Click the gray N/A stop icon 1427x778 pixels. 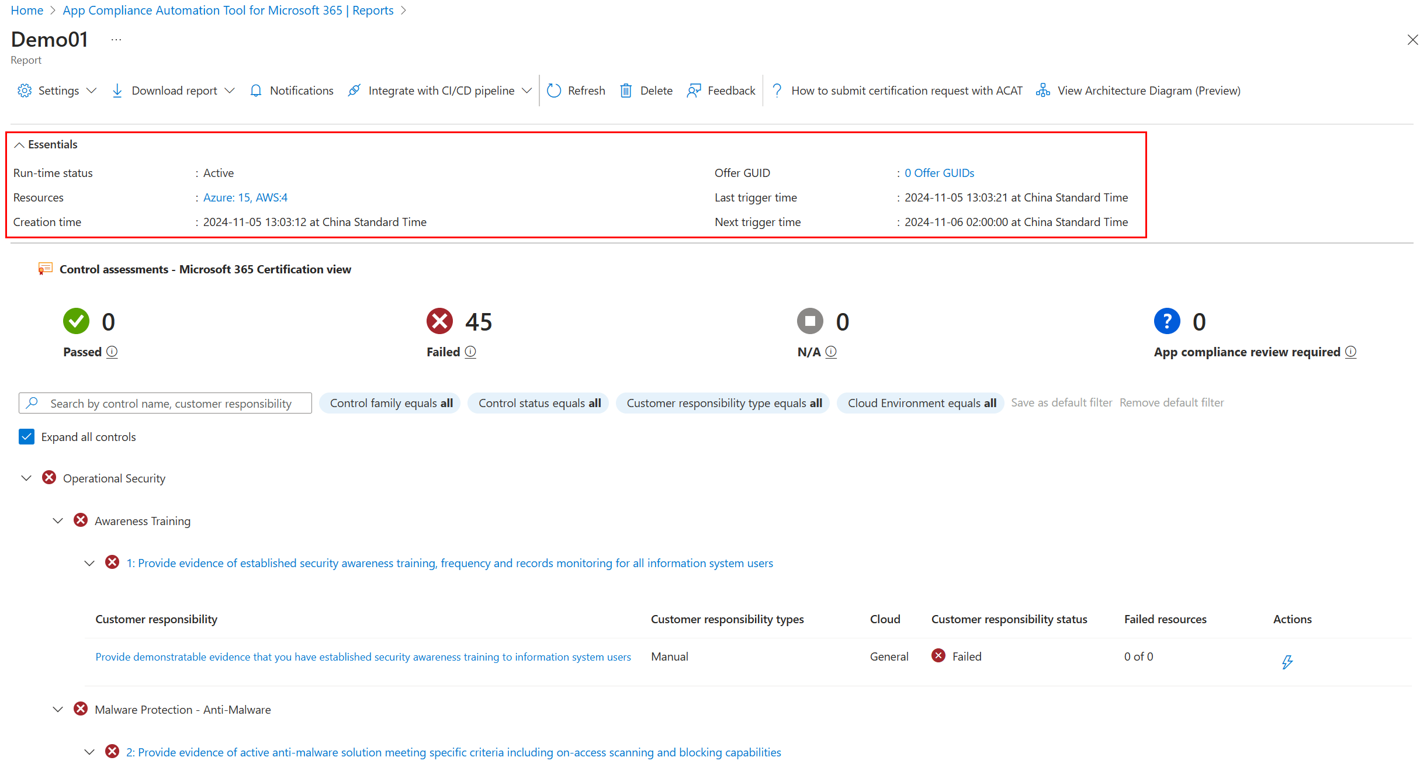click(x=811, y=321)
